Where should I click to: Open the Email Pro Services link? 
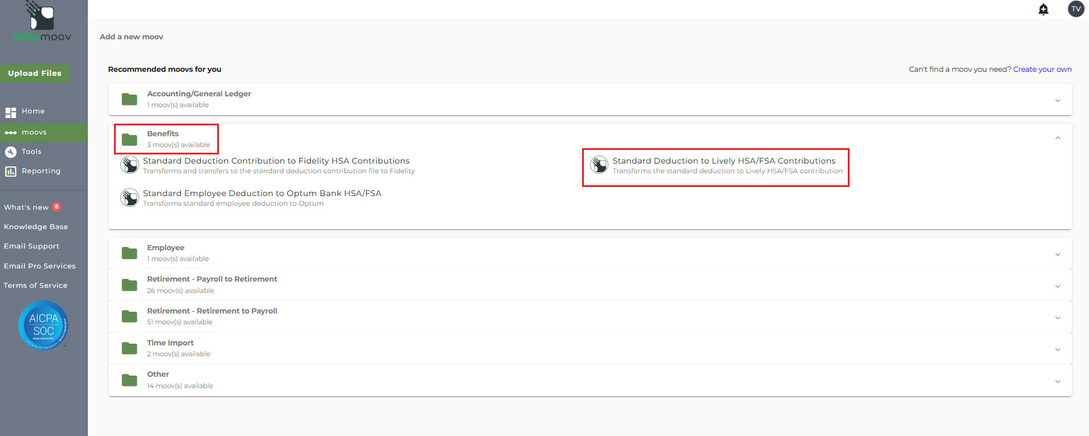pyautogui.click(x=39, y=266)
